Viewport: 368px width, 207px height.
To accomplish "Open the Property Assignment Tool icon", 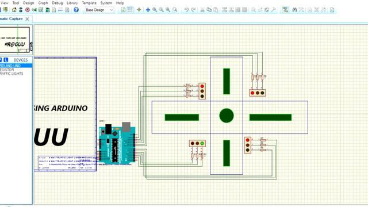I will (301, 10).
